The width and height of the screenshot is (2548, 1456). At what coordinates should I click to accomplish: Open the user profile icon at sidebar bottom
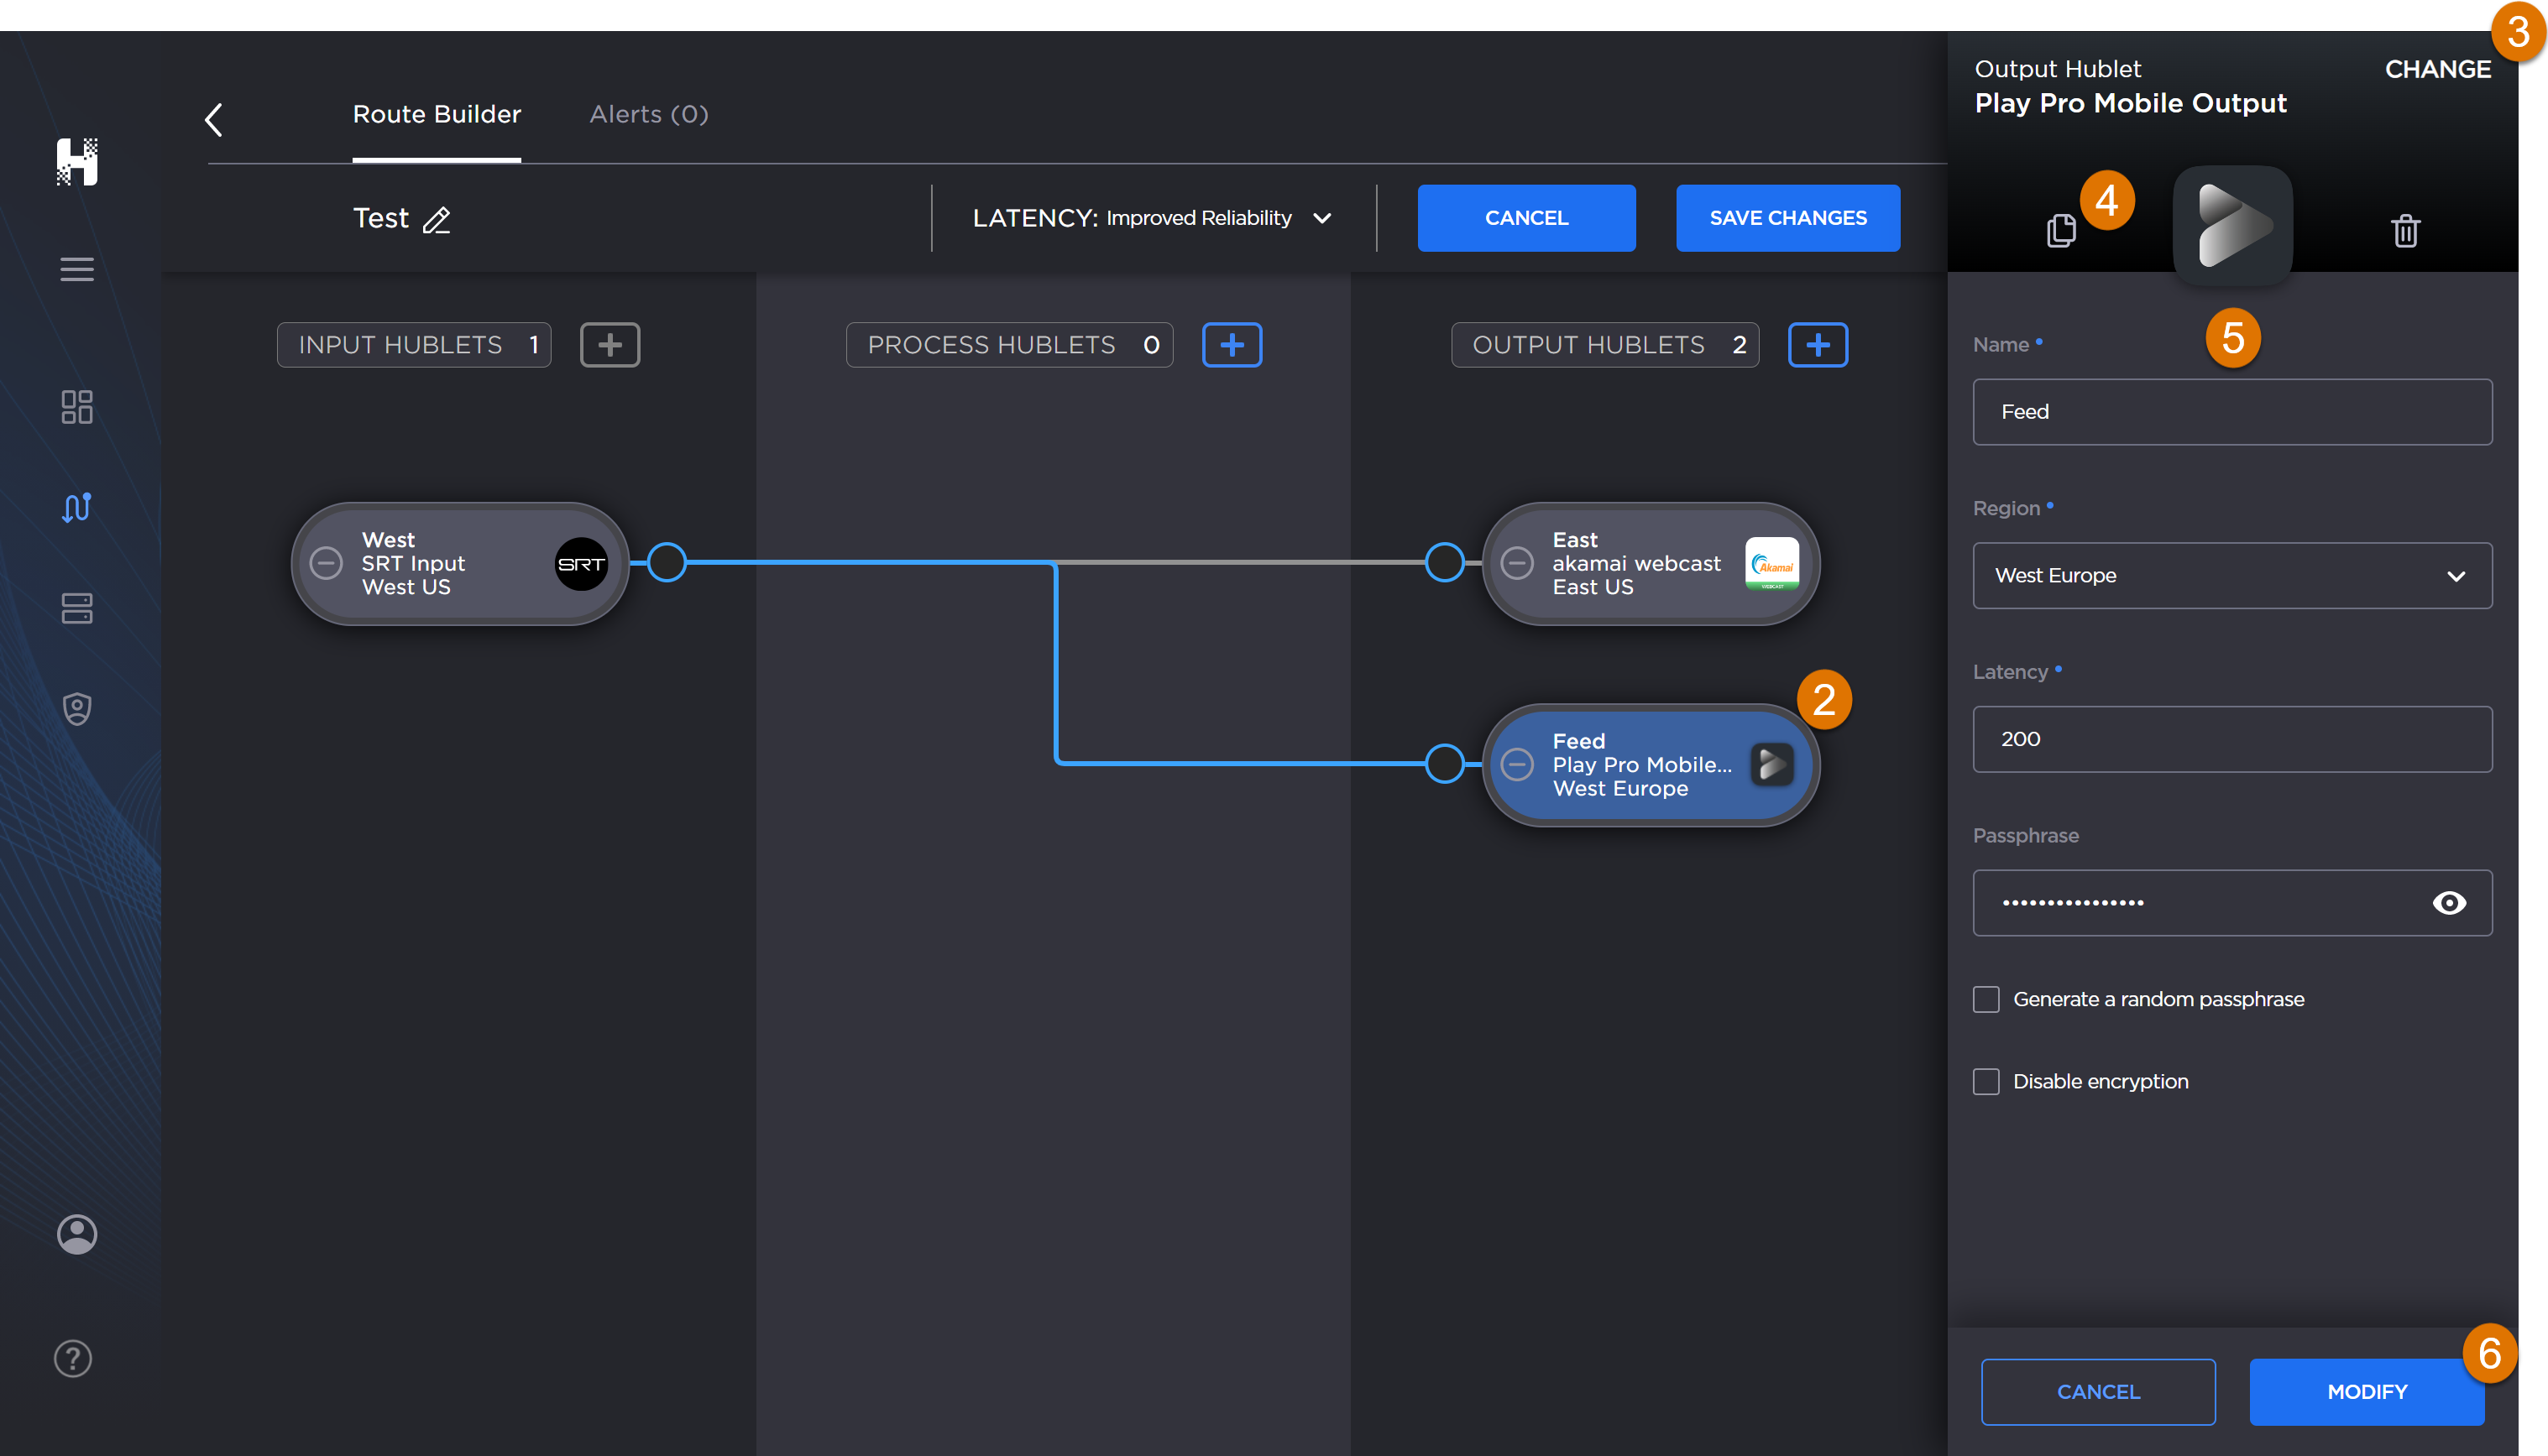[x=75, y=1234]
